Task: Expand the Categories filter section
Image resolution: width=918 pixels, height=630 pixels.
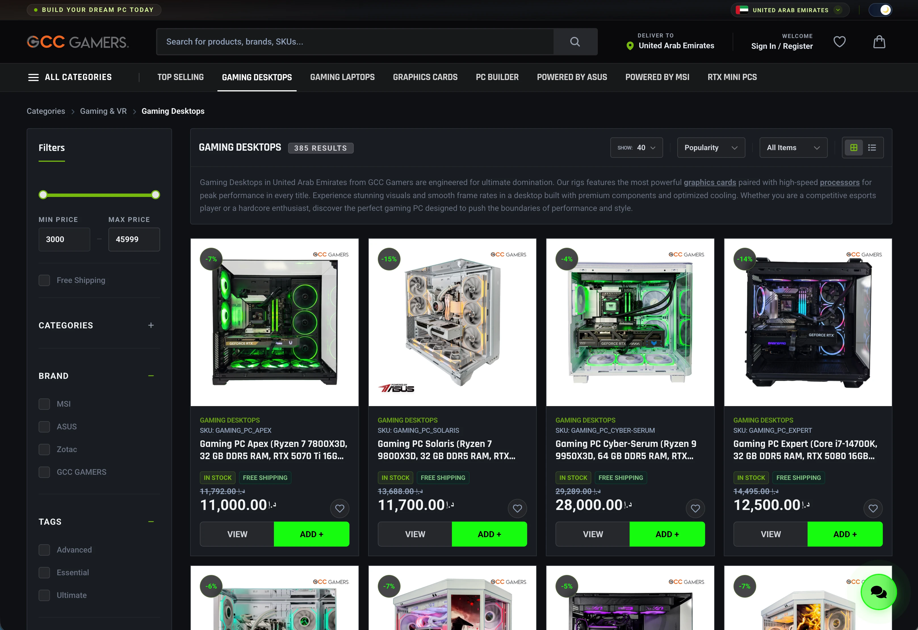Action: pyautogui.click(x=151, y=325)
